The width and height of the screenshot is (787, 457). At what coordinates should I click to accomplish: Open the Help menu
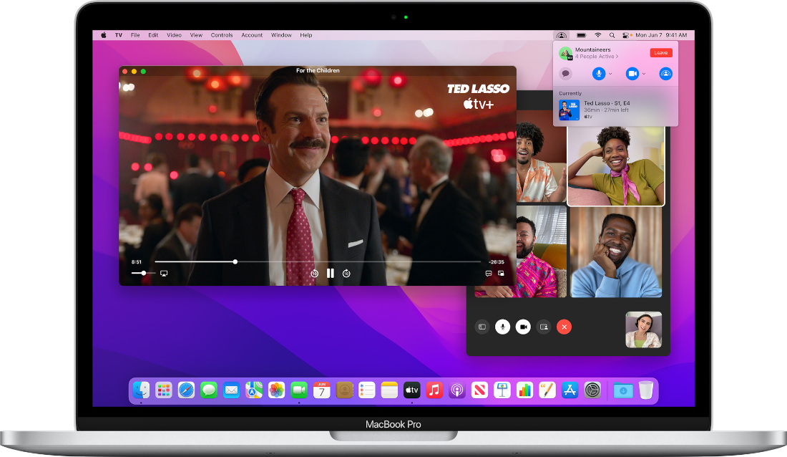tap(306, 35)
